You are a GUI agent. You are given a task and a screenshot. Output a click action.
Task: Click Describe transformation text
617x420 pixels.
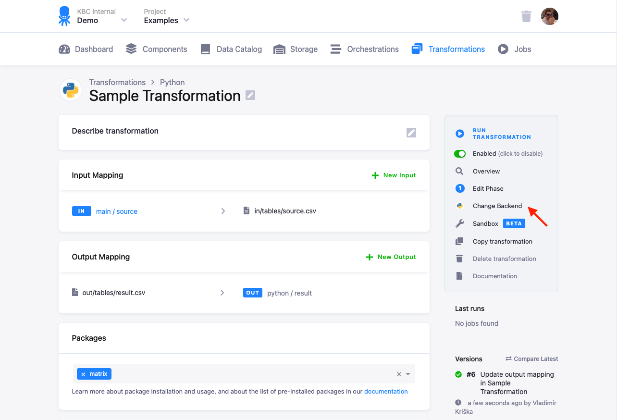[x=115, y=131]
